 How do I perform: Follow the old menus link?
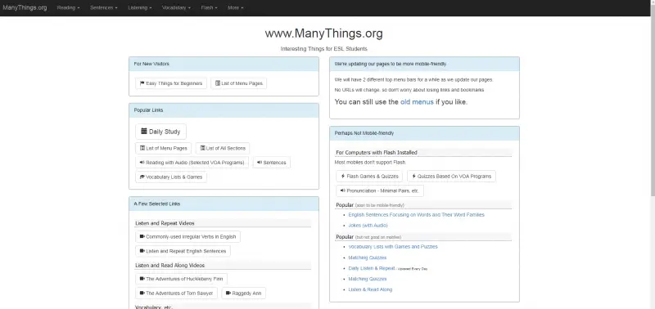[x=417, y=101]
